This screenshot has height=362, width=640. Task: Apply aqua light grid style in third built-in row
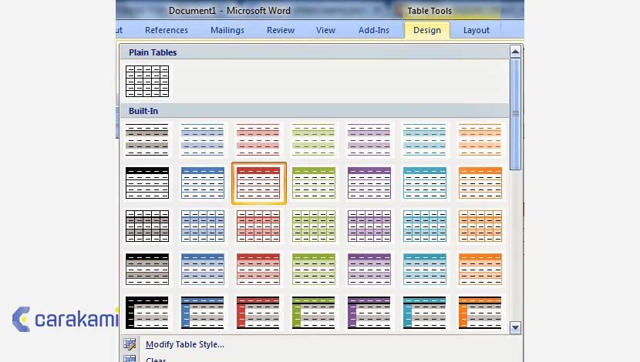(425, 226)
